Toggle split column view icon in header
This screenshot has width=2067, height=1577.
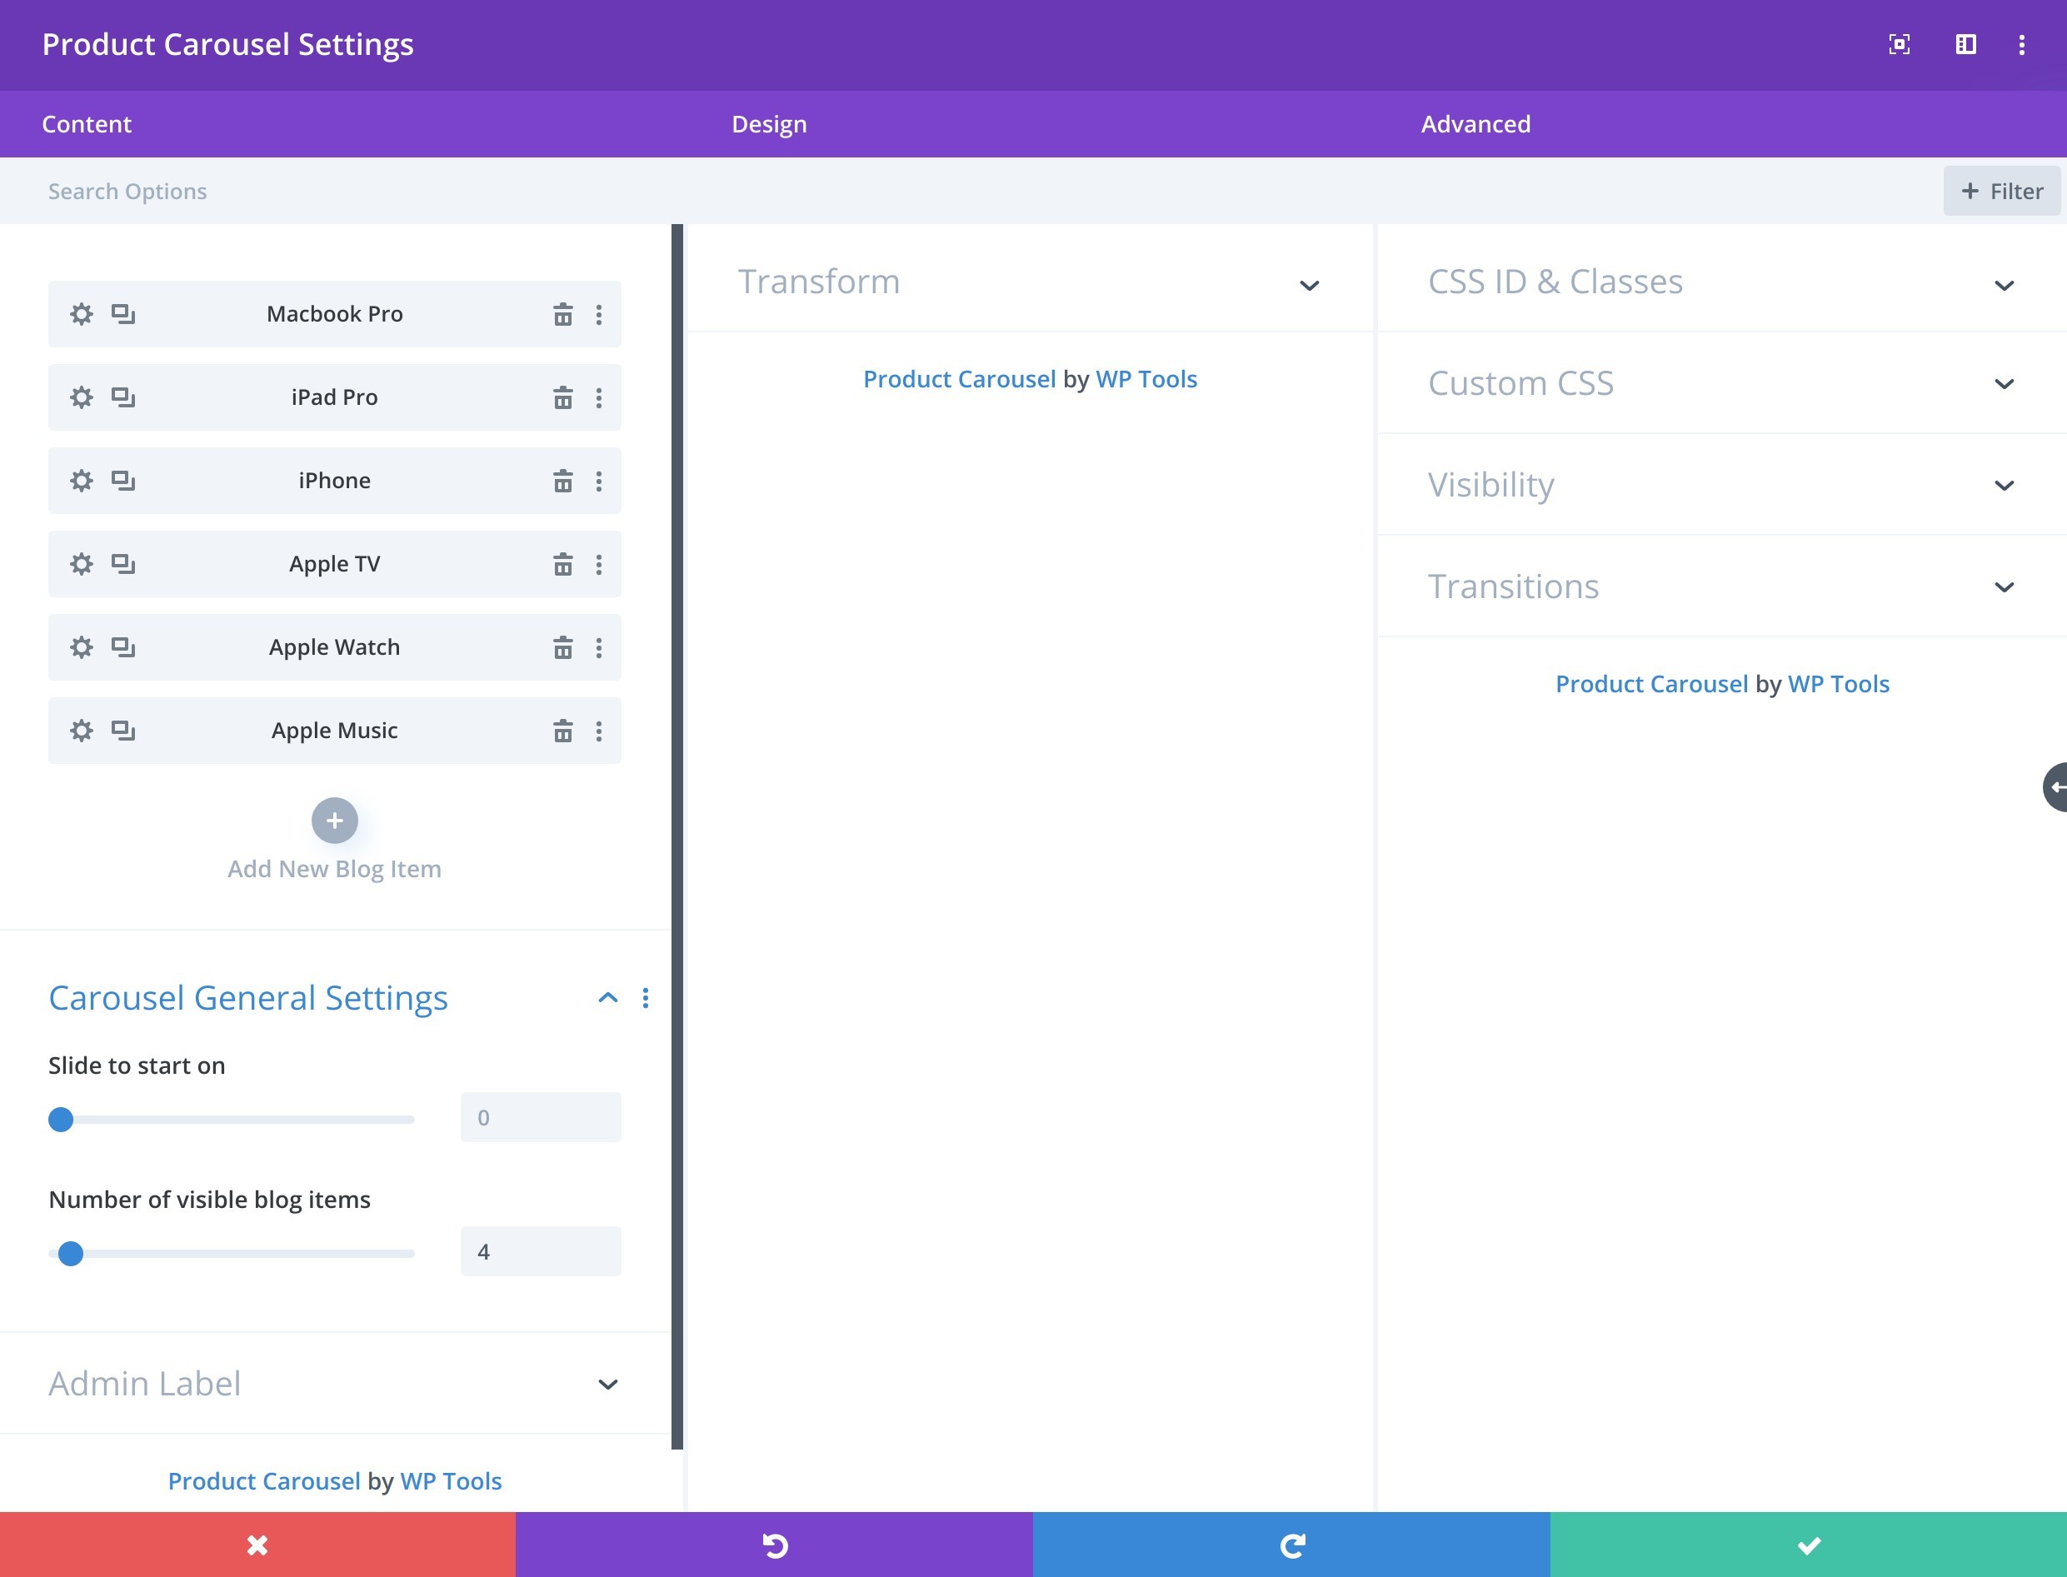tap(1965, 44)
